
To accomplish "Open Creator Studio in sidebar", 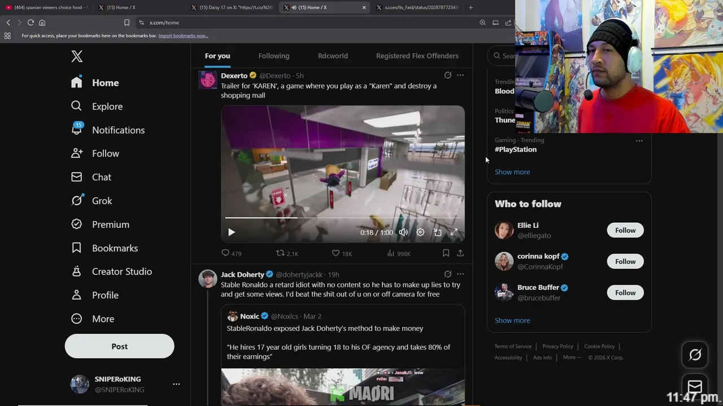I will point(111,271).
